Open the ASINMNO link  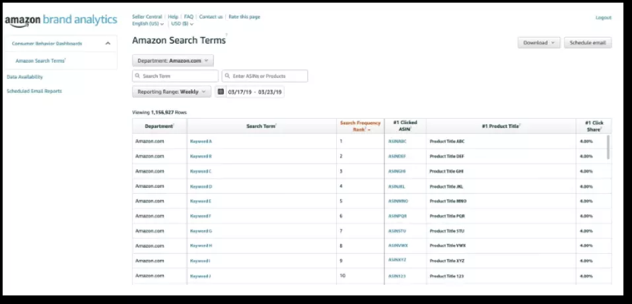(x=398, y=201)
